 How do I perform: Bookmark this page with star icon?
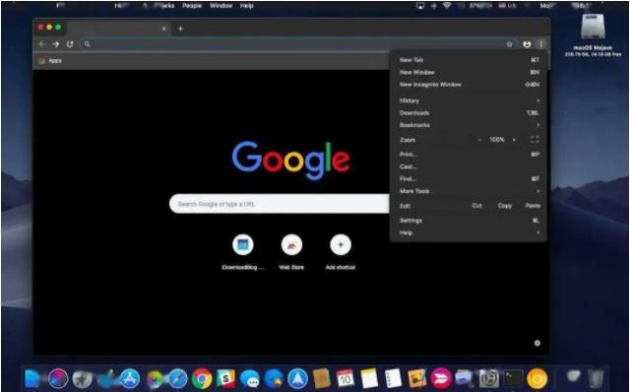point(510,44)
